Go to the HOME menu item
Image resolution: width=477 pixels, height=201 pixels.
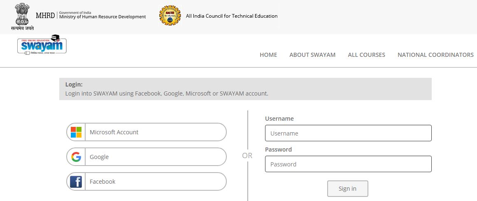pos(268,55)
